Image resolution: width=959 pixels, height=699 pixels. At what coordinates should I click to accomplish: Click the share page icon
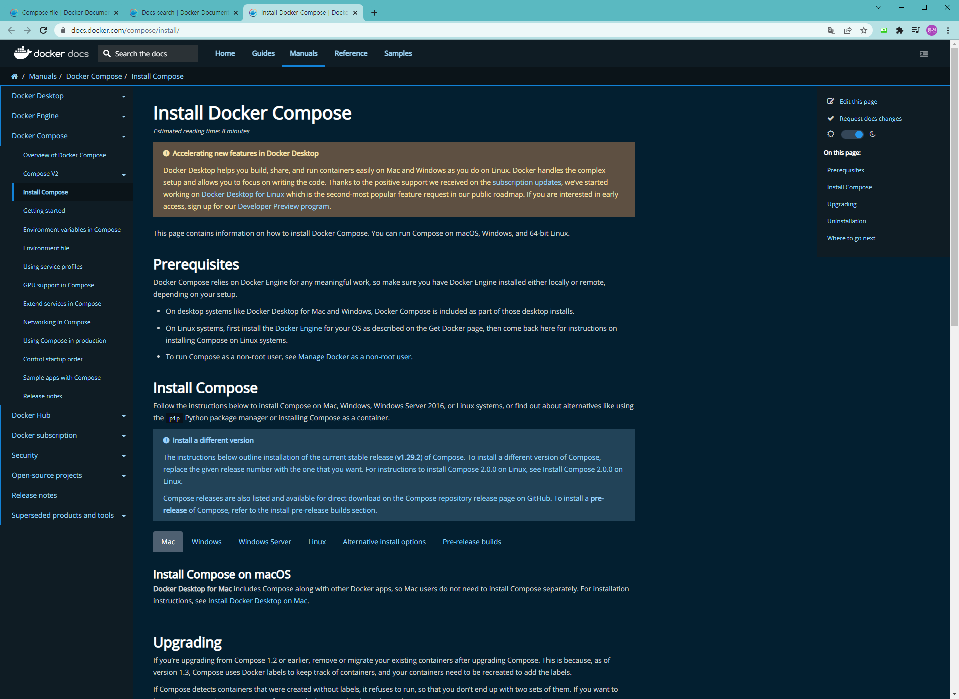pos(848,30)
